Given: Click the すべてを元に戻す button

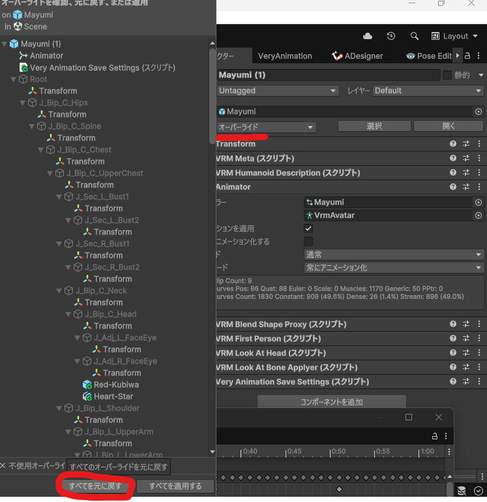Looking at the screenshot, I should click(95, 486).
